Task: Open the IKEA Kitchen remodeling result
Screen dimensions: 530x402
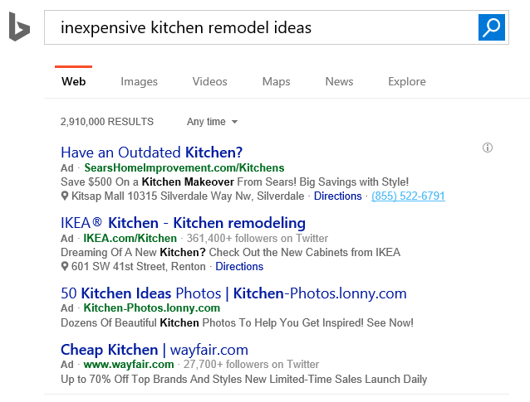Action: pyautogui.click(x=183, y=223)
